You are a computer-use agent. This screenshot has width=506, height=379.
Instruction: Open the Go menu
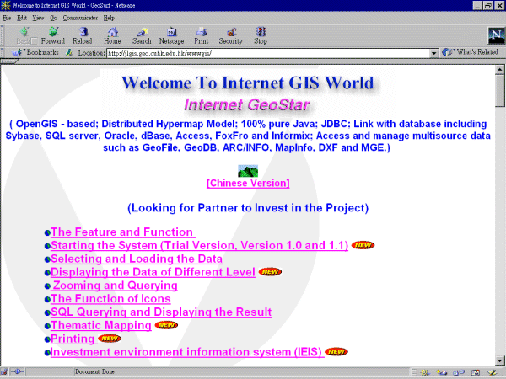point(54,18)
